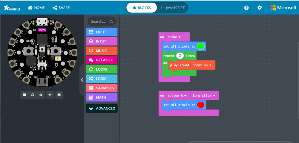This screenshot has width=299, height=143.
Task: Pick the green color swatch in set all pixels
Action: [201, 46]
